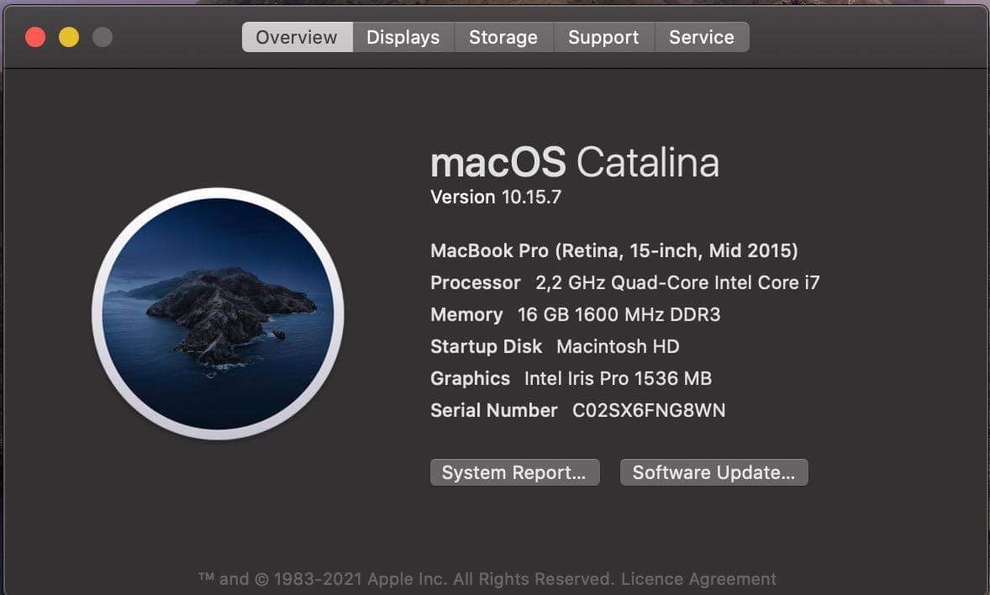Open the Storage tab
The height and width of the screenshot is (595, 990).
click(503, 37)
